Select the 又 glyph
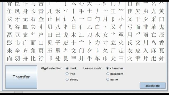 (113, 27)
